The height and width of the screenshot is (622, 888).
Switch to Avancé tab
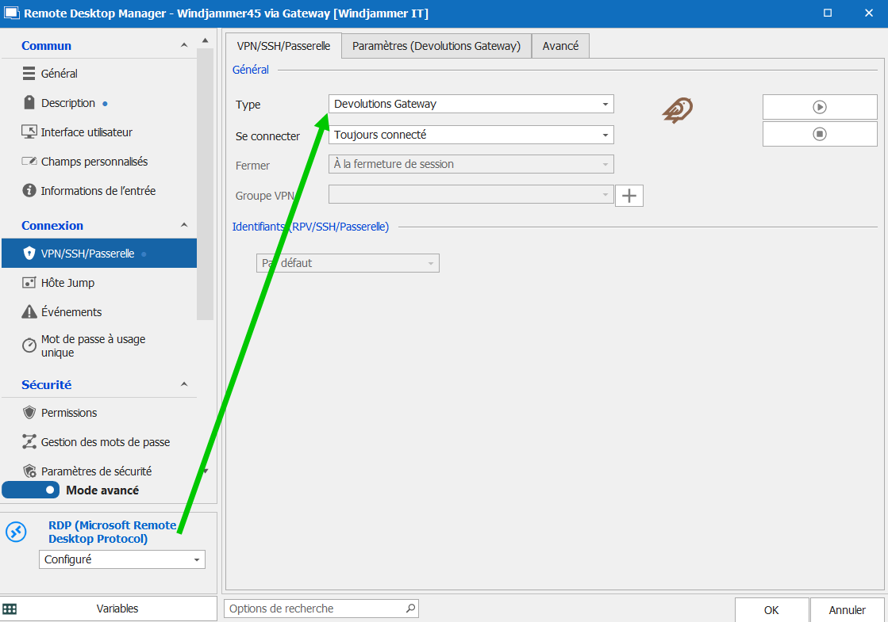[560, 46]
